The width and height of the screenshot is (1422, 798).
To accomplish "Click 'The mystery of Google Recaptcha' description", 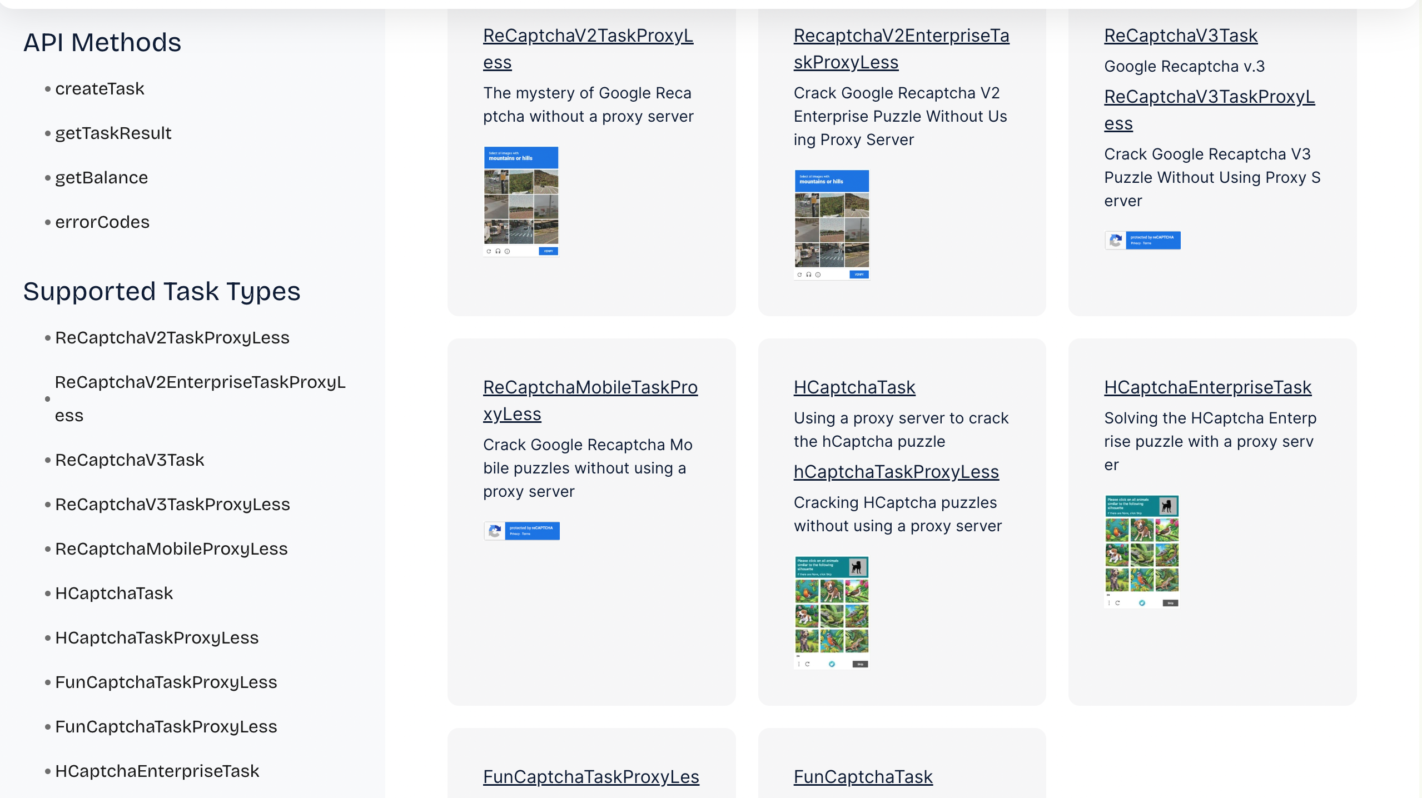I will point(588,105).
